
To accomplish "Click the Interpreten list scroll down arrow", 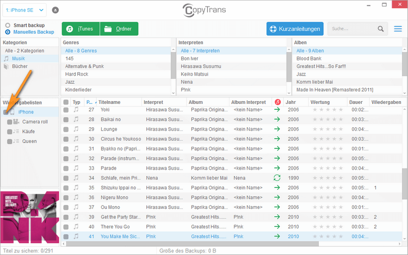I will click(x=289, y=93).
